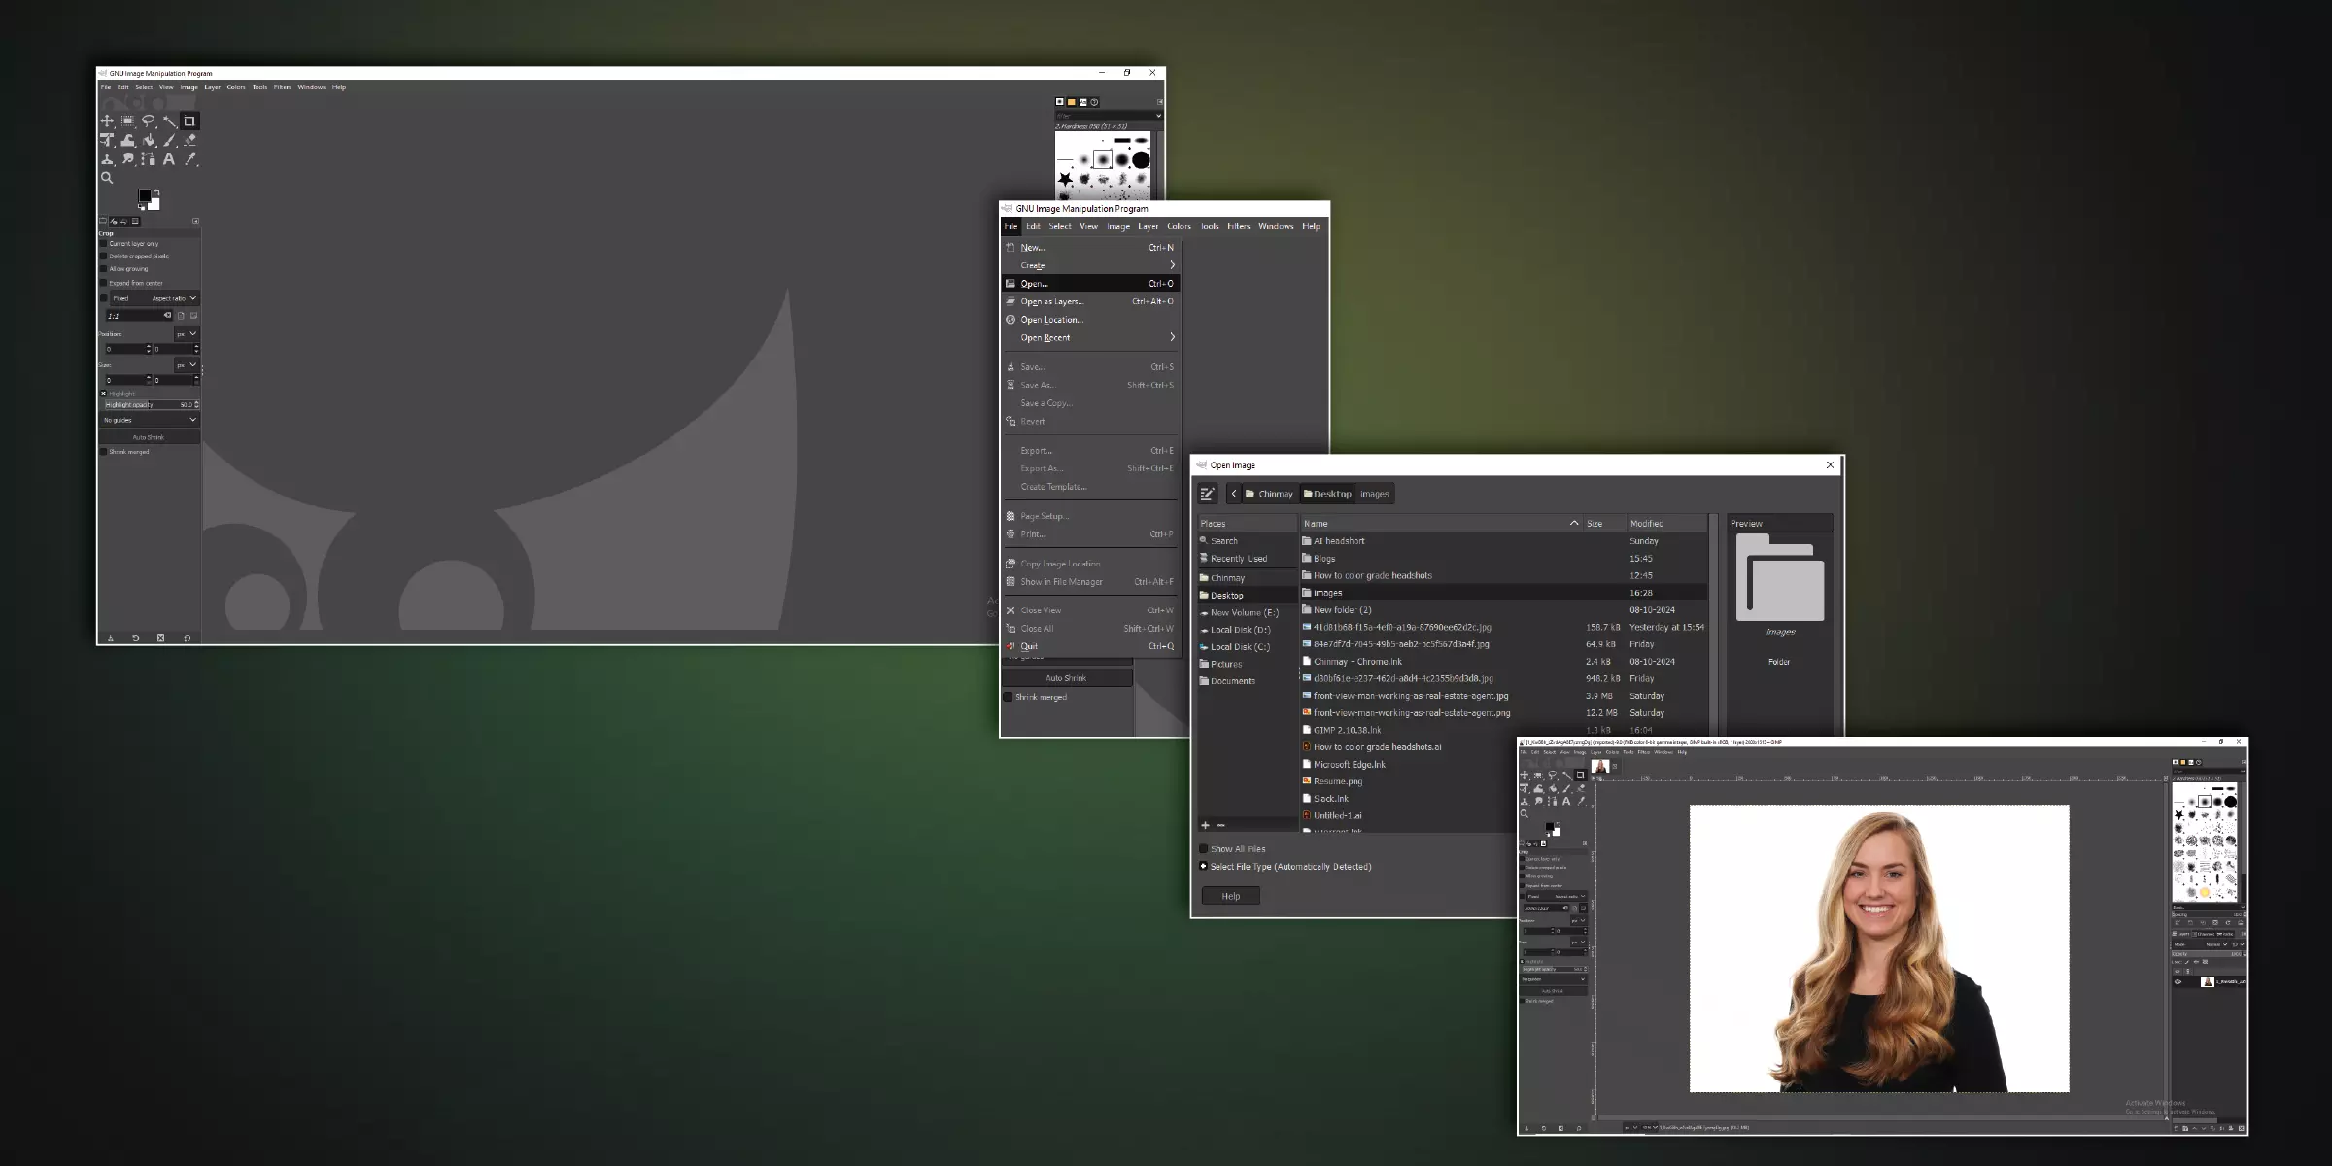Select the Text tool in the large GIMP window
Screen dimensions: 2332x1166
[169, 158]
